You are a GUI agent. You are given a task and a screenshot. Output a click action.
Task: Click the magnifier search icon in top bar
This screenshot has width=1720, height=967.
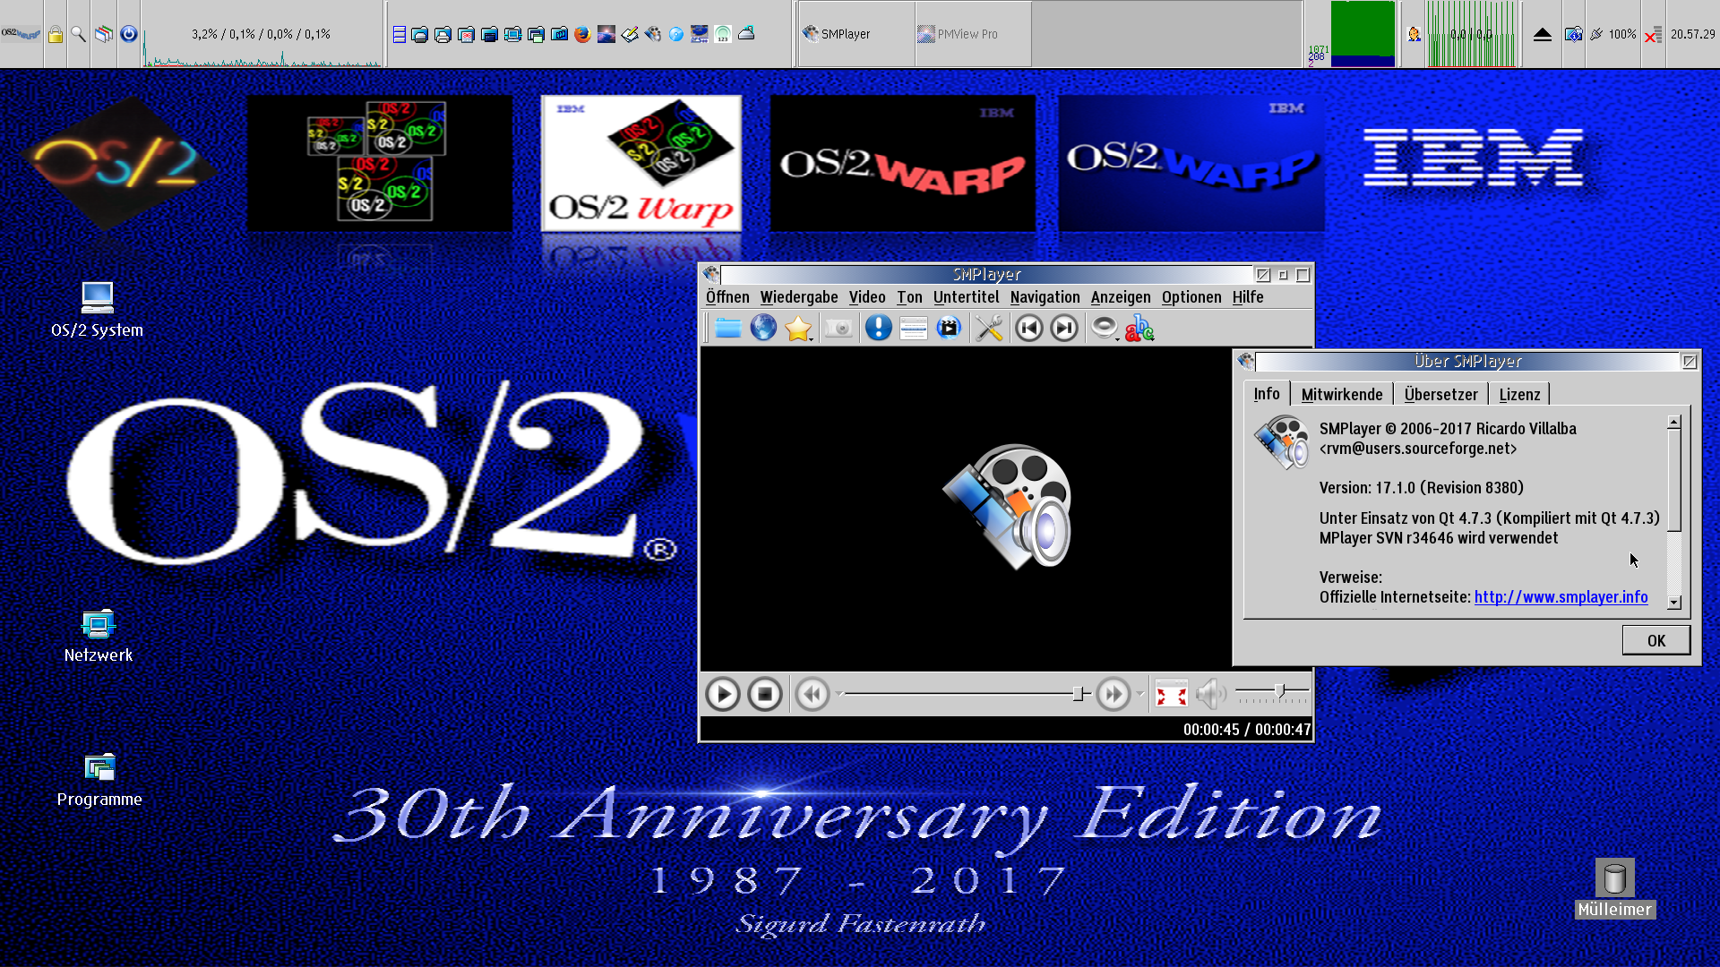click(79, 34)
